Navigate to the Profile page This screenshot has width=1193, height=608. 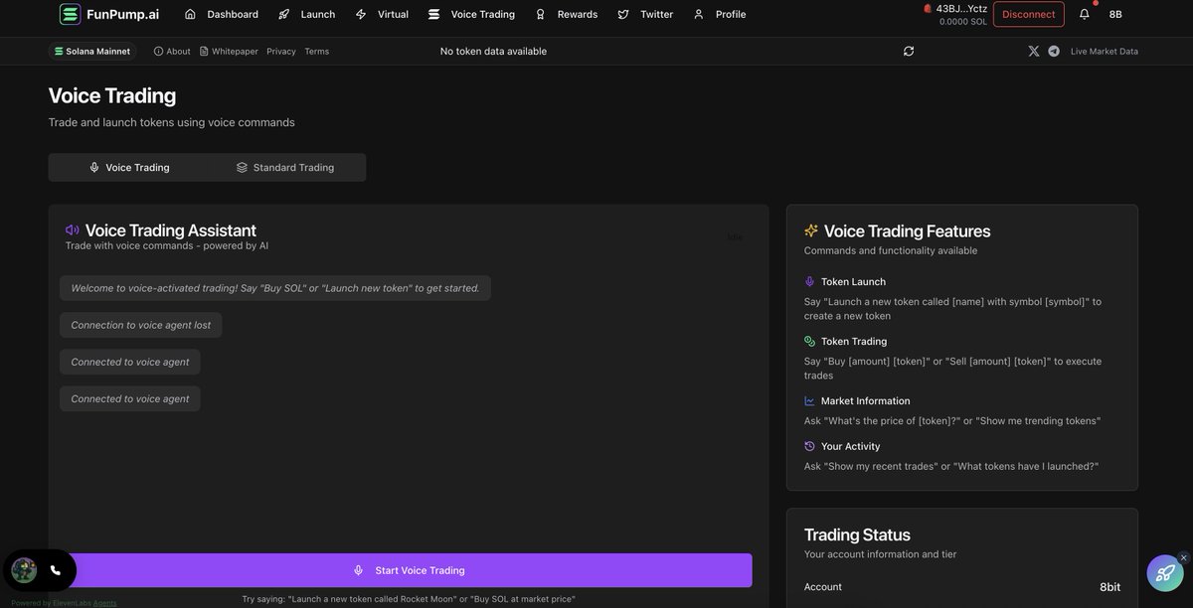(720, 14)
